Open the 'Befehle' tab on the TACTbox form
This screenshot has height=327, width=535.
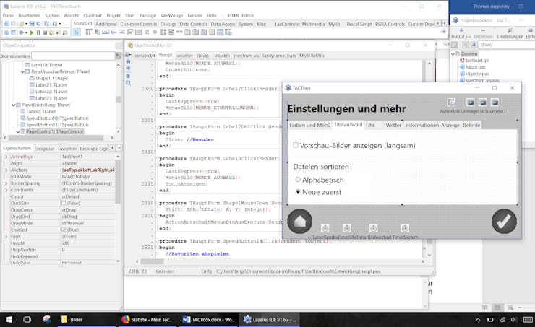(x=471, y=125)
